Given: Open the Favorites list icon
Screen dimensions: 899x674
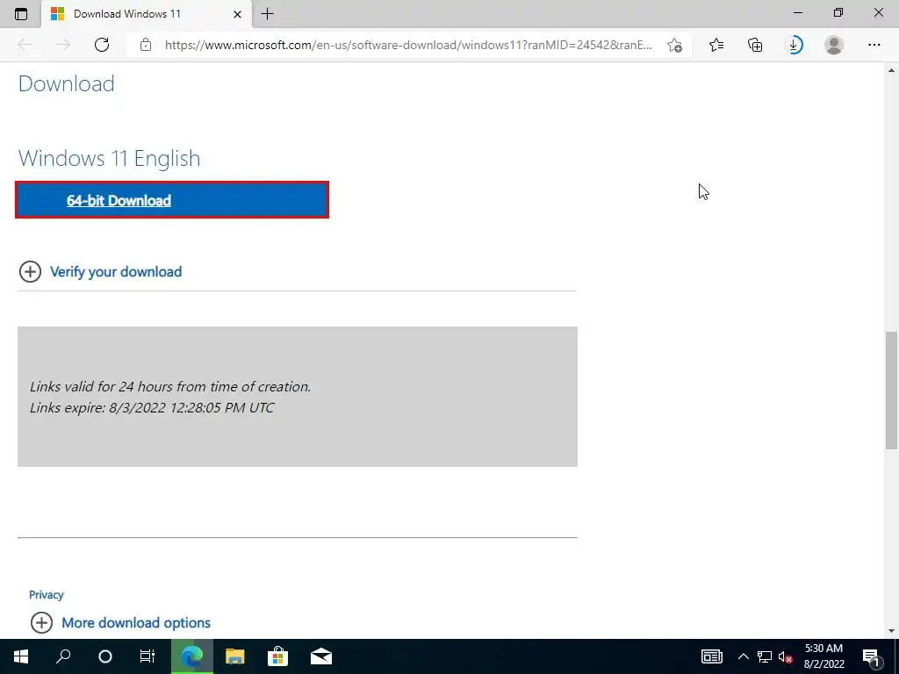Looking at the screenshot, I should click(x=716, y=45).
